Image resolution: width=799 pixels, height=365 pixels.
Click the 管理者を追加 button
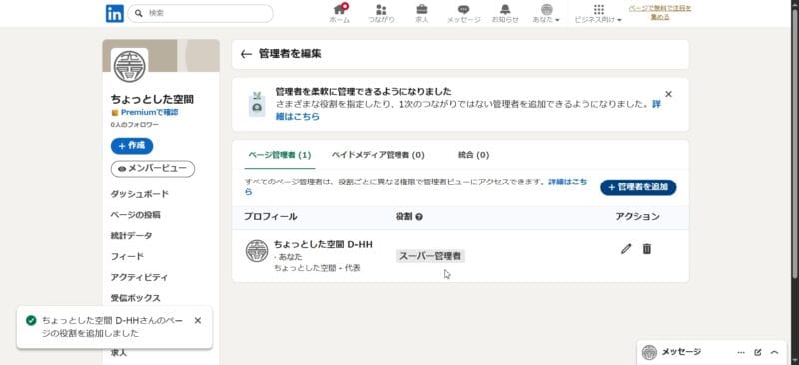point(638,187)
